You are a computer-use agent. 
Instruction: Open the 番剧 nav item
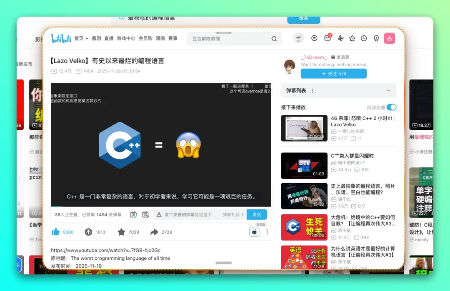click(96, 38)
